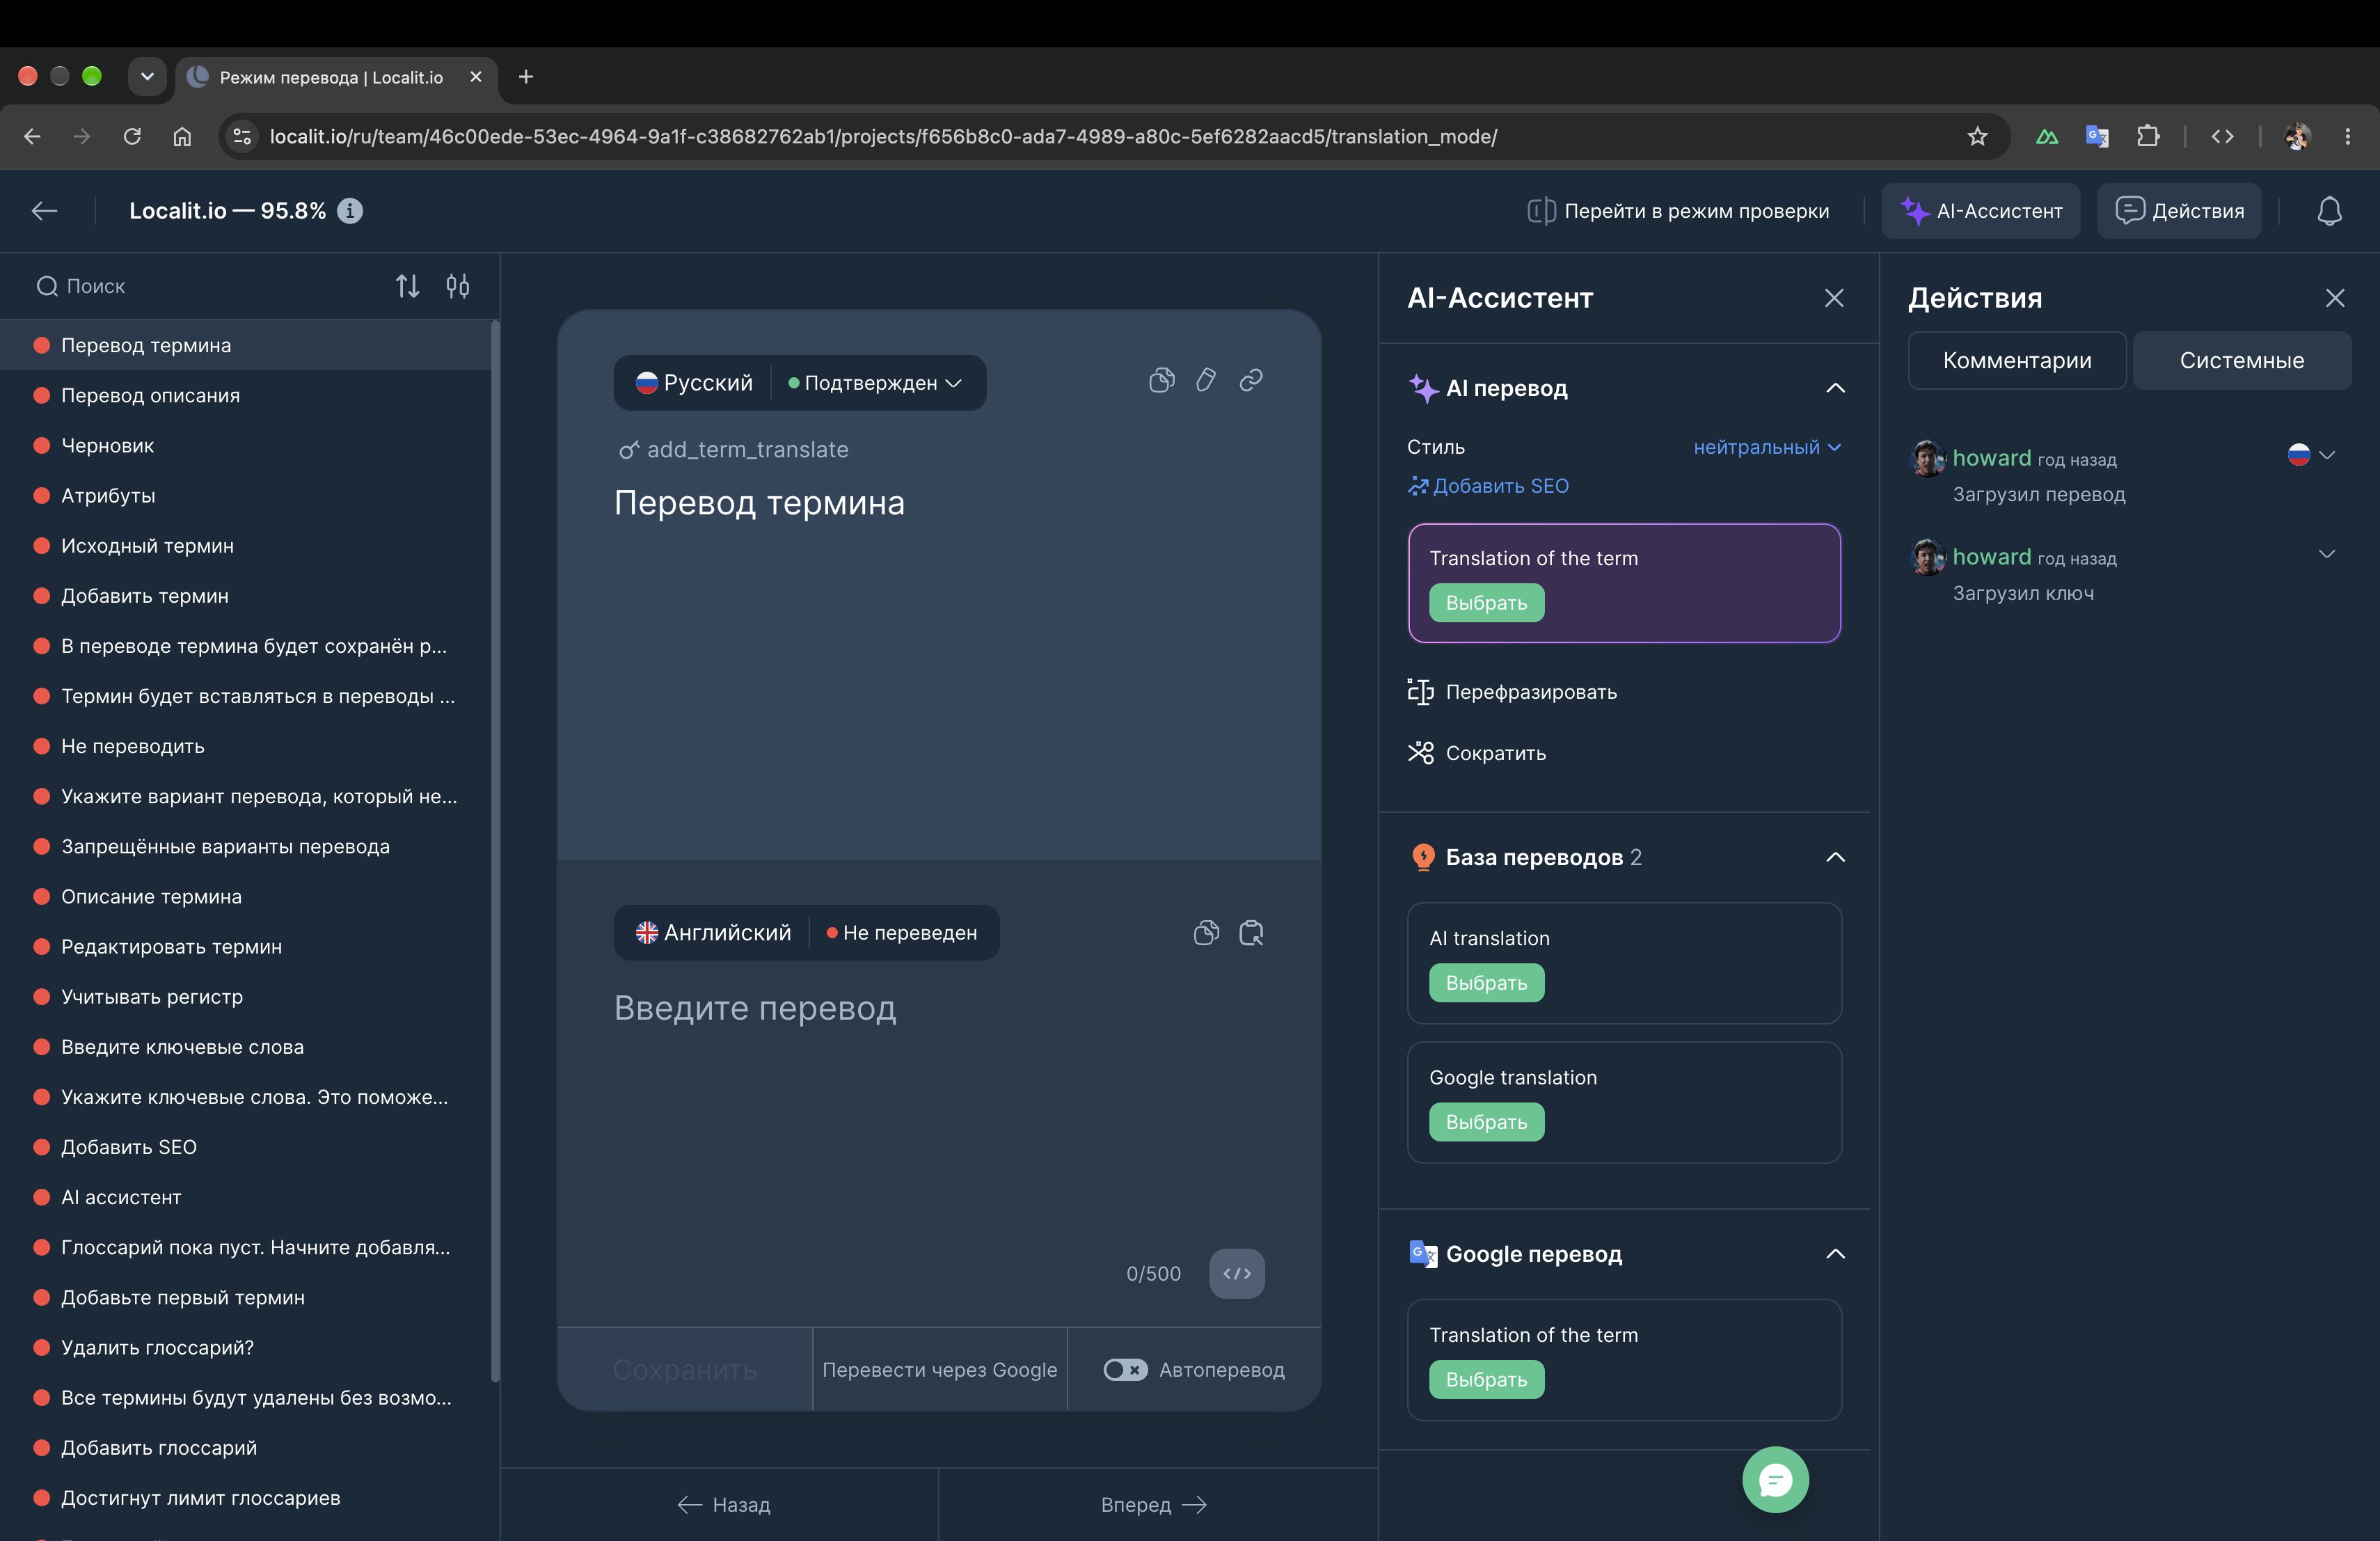Open browser extensions puzzle icon
The image size is (2380, 1541).
click(2147, 136)
